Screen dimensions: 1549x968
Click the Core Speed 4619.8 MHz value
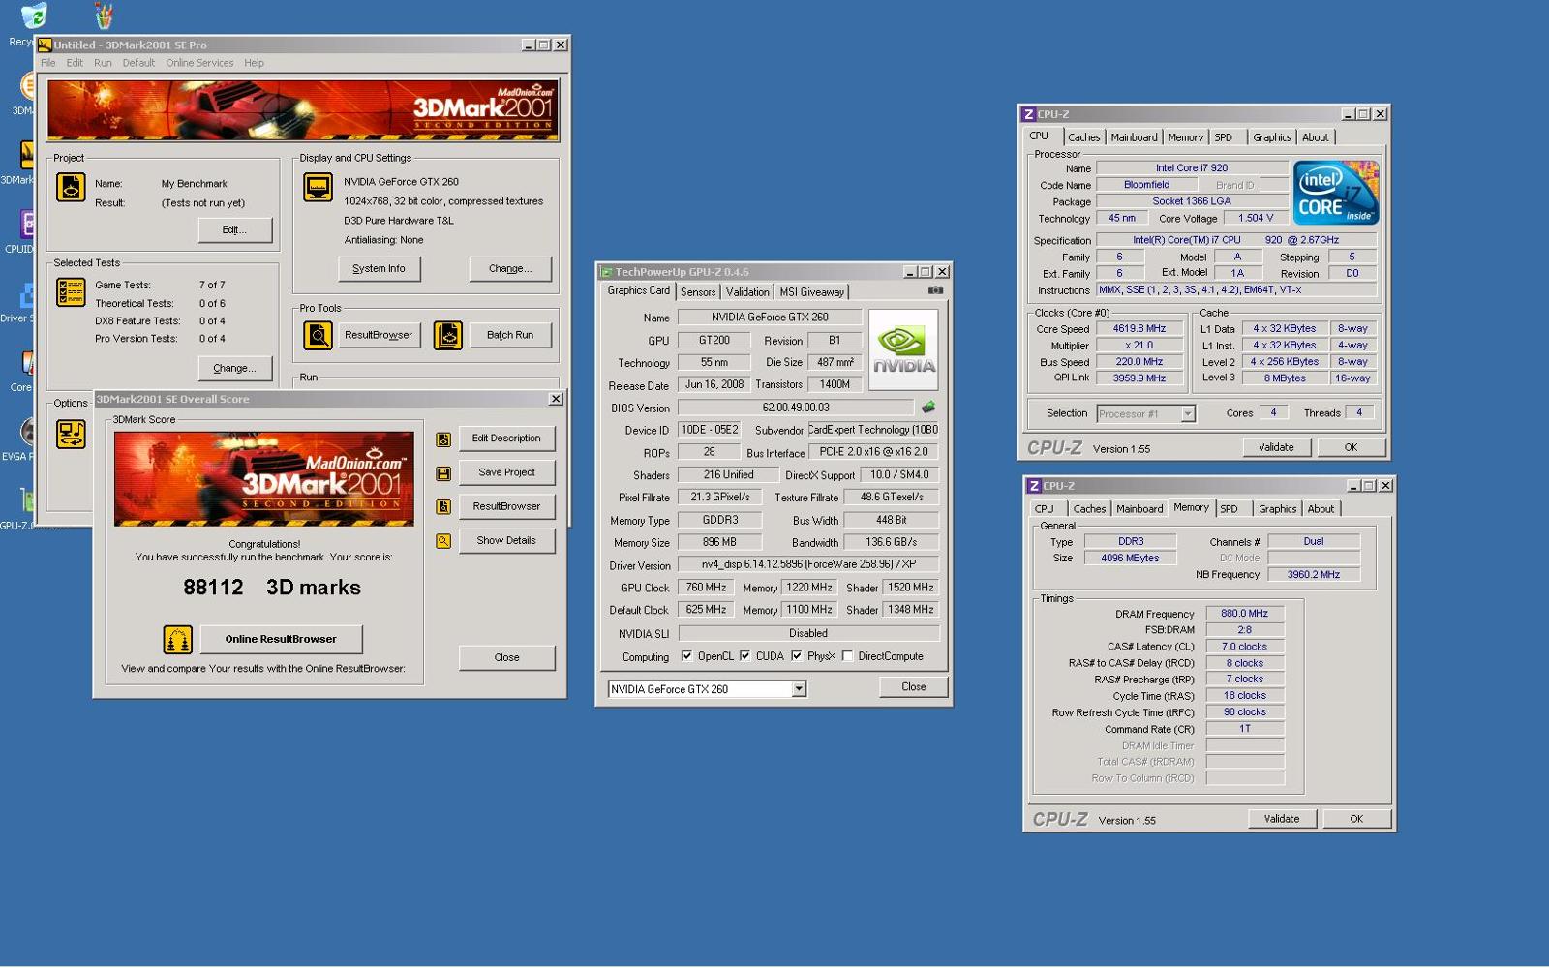coord(1139,329)
